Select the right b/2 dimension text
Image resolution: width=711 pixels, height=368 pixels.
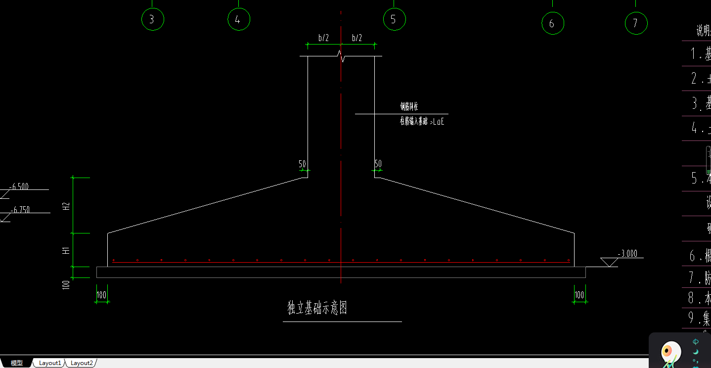[356, 38]
